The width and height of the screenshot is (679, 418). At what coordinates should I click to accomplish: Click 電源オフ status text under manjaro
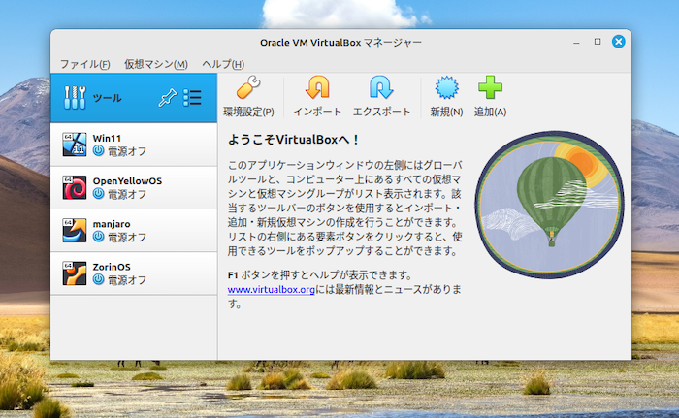pos(127,238)
